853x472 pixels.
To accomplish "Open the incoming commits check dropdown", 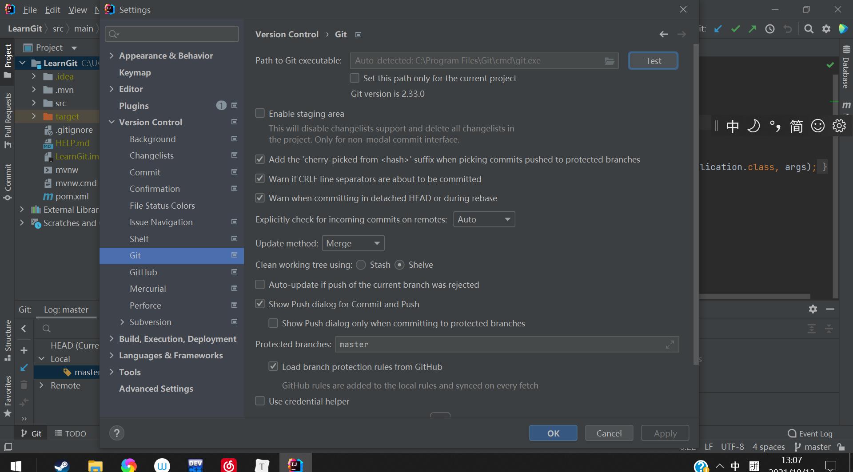I will coord(484,219).
